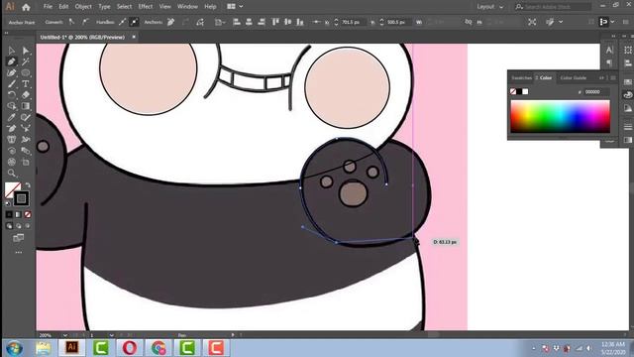Show handles for multiple selected anchors

click(x=122, y=22)
